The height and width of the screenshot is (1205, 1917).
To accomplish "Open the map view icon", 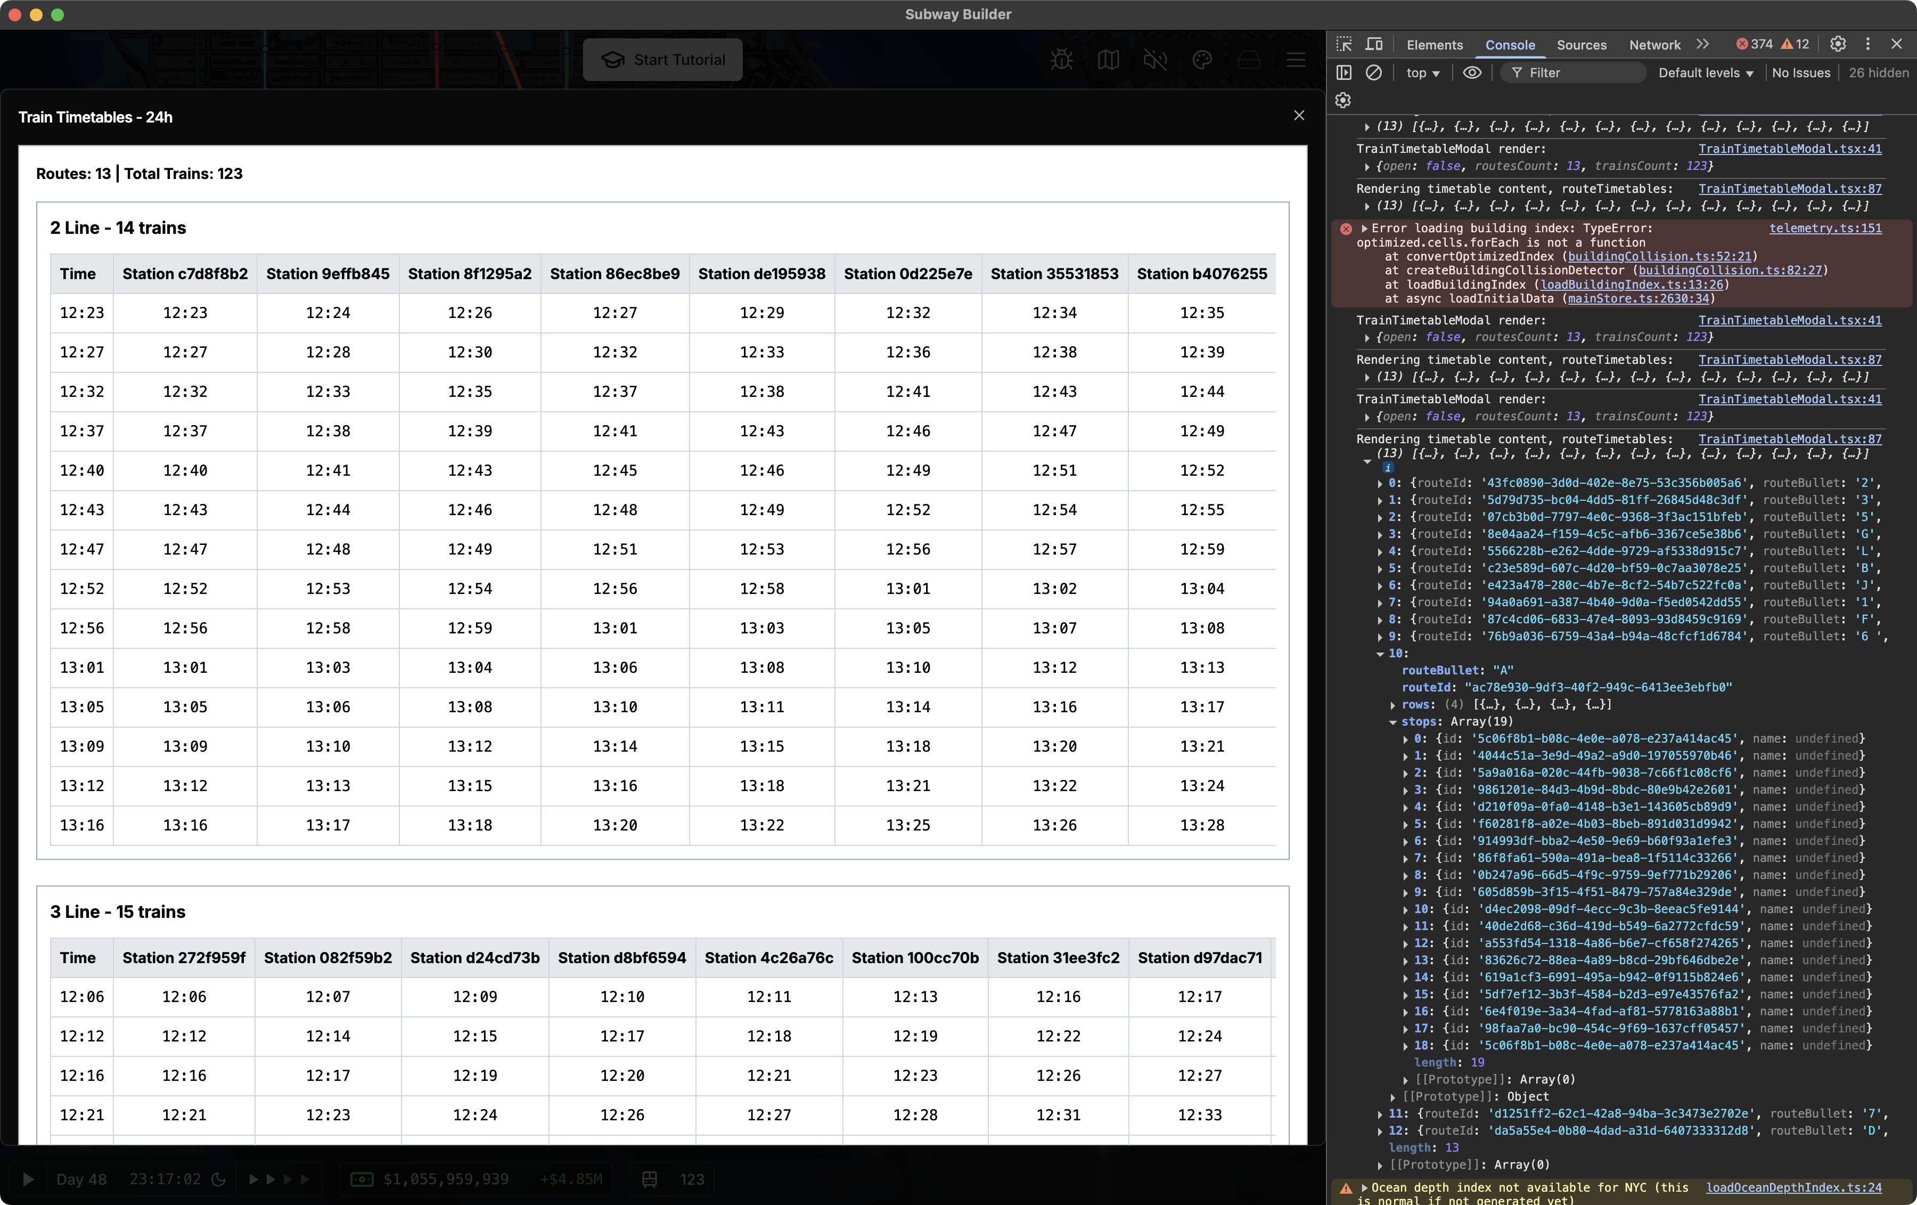I will [x=1109, y=60].
